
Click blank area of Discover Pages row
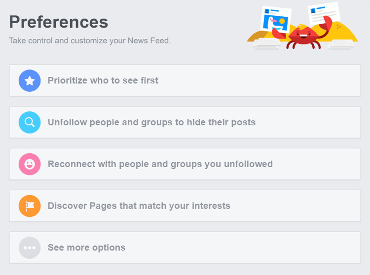pos(295,206)
